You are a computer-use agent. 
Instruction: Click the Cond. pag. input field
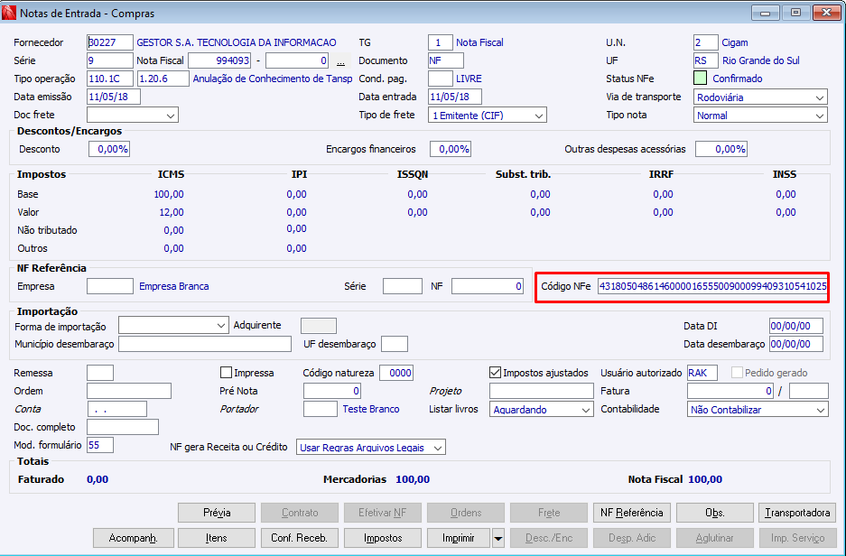[x=441, y=79]
